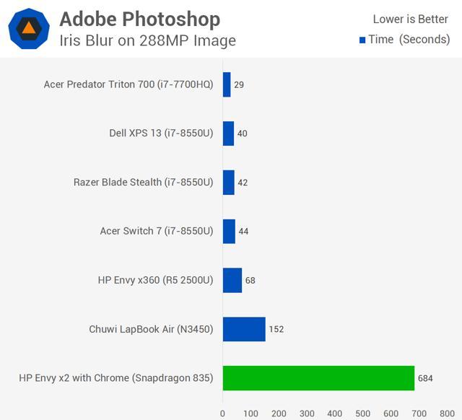Click the orange triangle hexagon logo

click(x=29, y=29)
